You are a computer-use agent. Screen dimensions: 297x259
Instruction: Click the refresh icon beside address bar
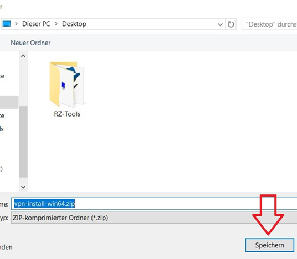coord(231,24)
